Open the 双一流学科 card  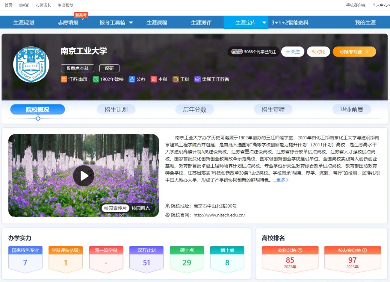click(106, 259)
